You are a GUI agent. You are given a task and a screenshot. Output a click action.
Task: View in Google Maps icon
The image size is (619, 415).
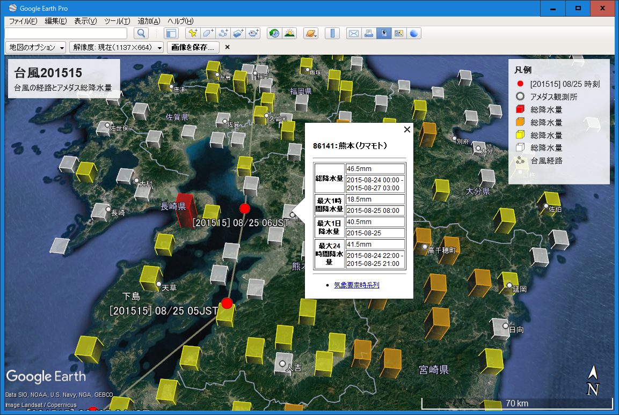(x=399, y=33)
